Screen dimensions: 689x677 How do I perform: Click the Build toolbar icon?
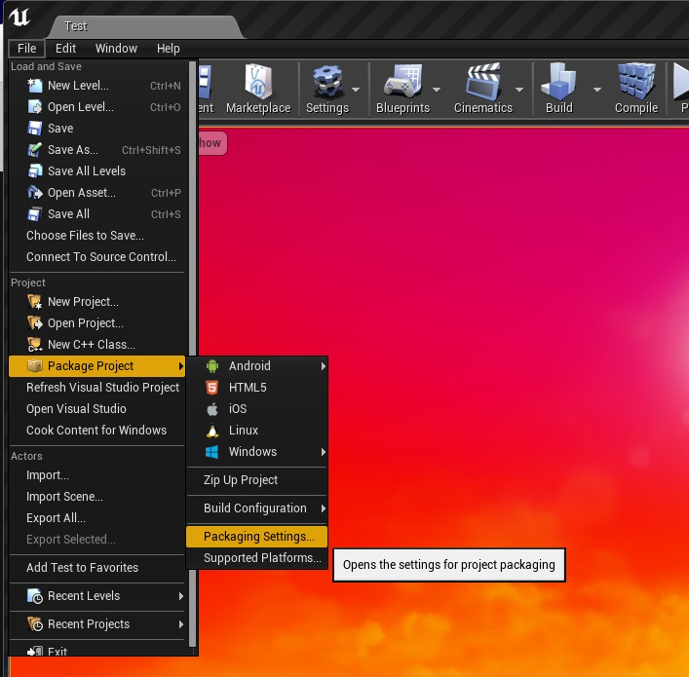558,84
